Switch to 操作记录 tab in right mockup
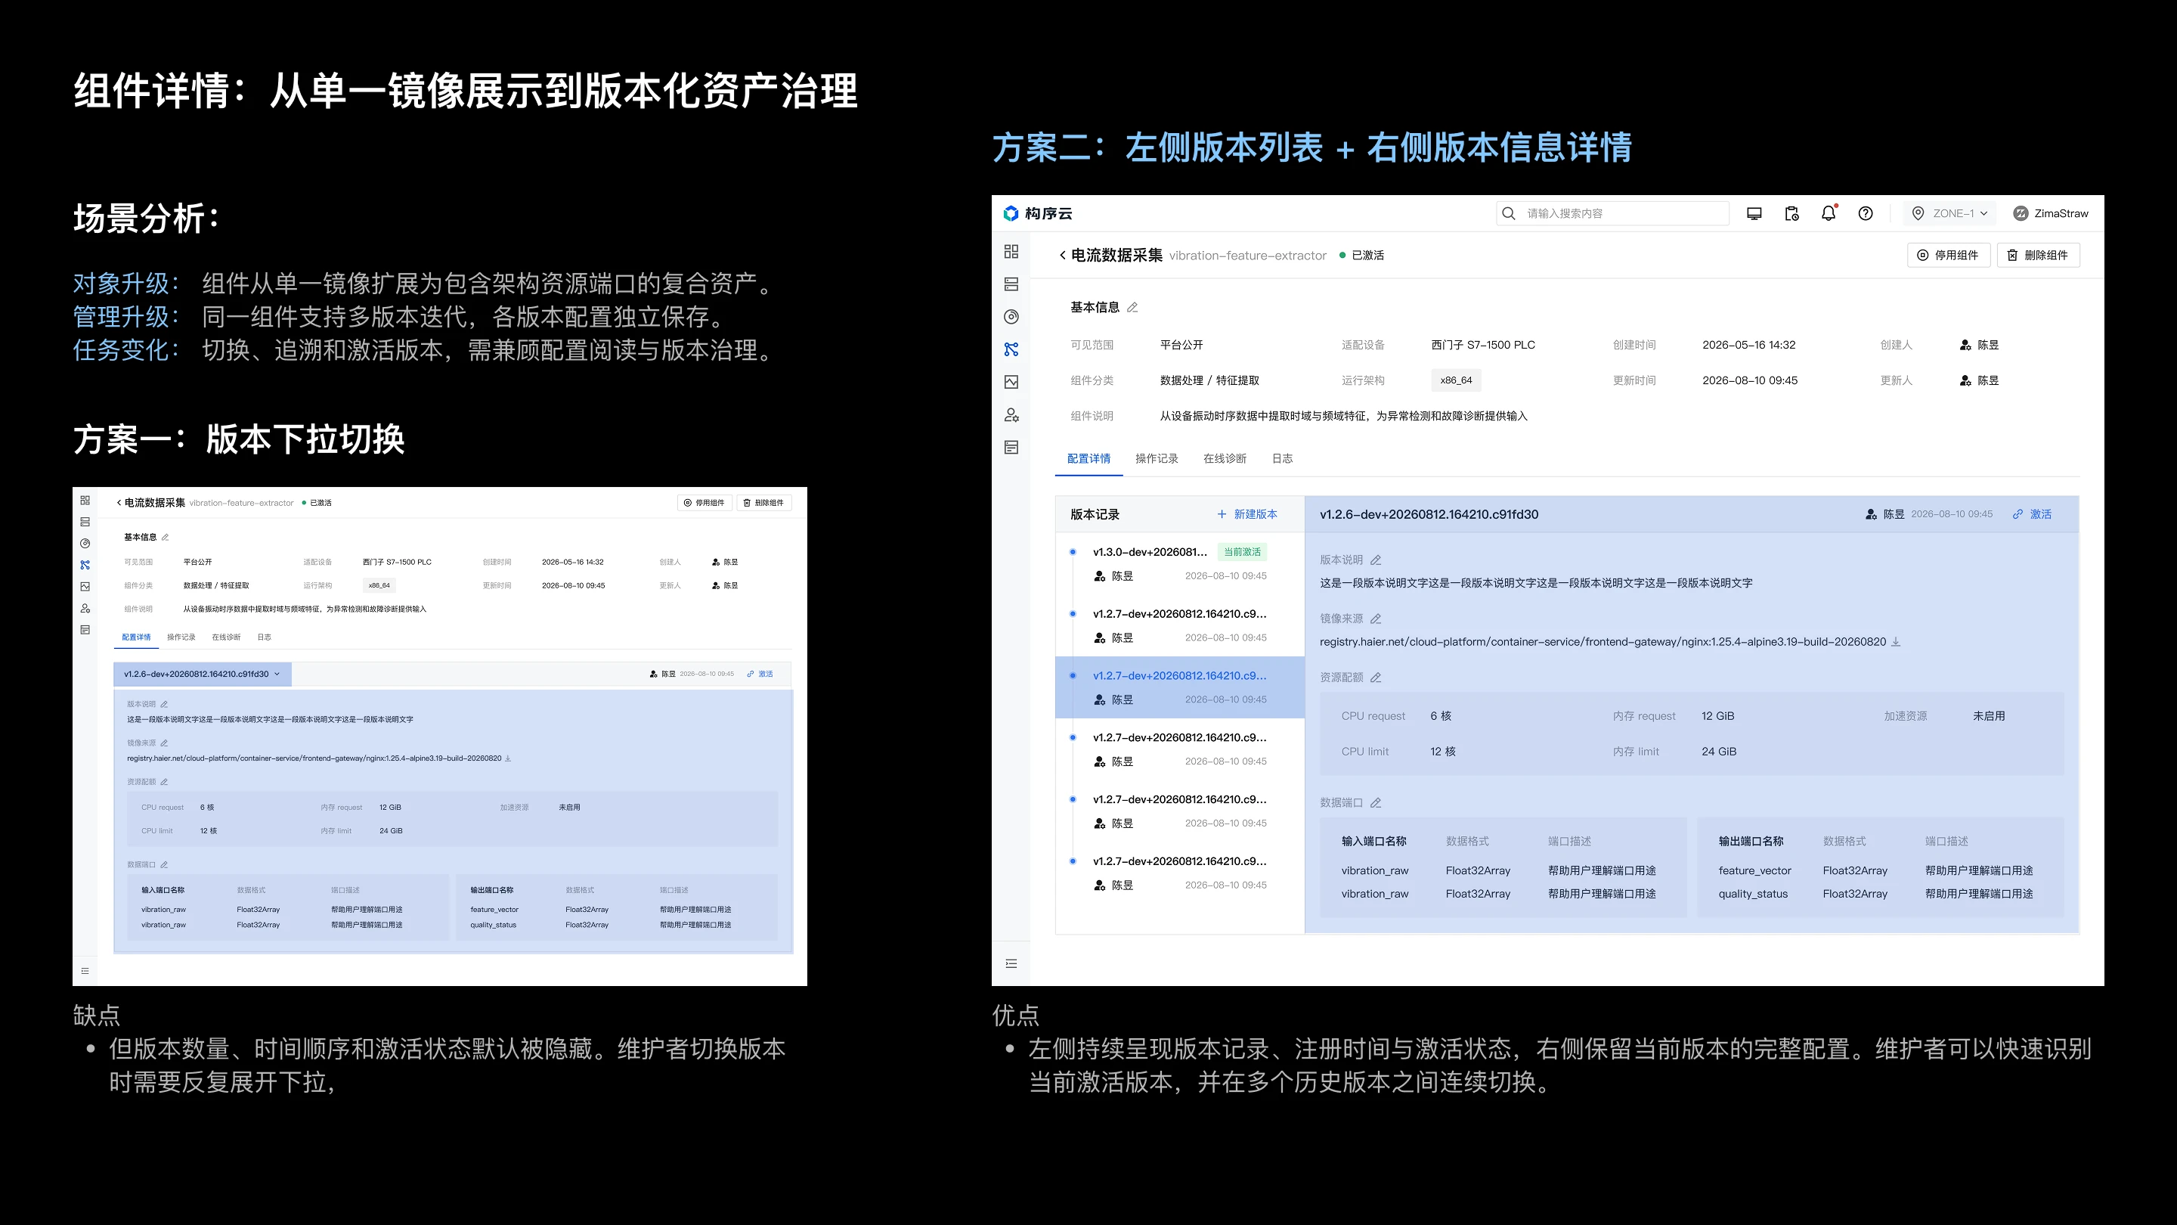Image resolution: width=2177 pixels, height=1225 pixels. tap(1156, 458)
